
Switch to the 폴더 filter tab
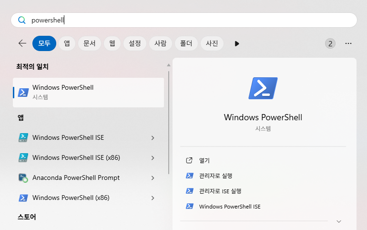pyautogui.click(x=186, y=43)
